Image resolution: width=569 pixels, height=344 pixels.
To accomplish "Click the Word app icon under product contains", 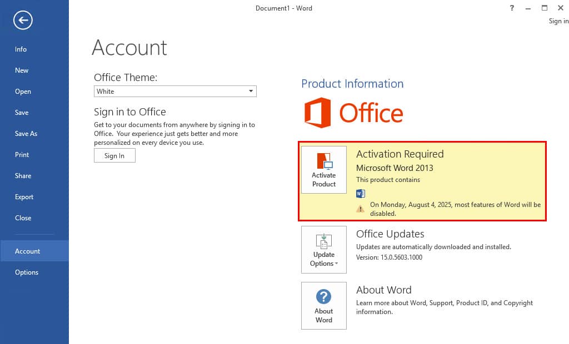I will tap(360, 193).
